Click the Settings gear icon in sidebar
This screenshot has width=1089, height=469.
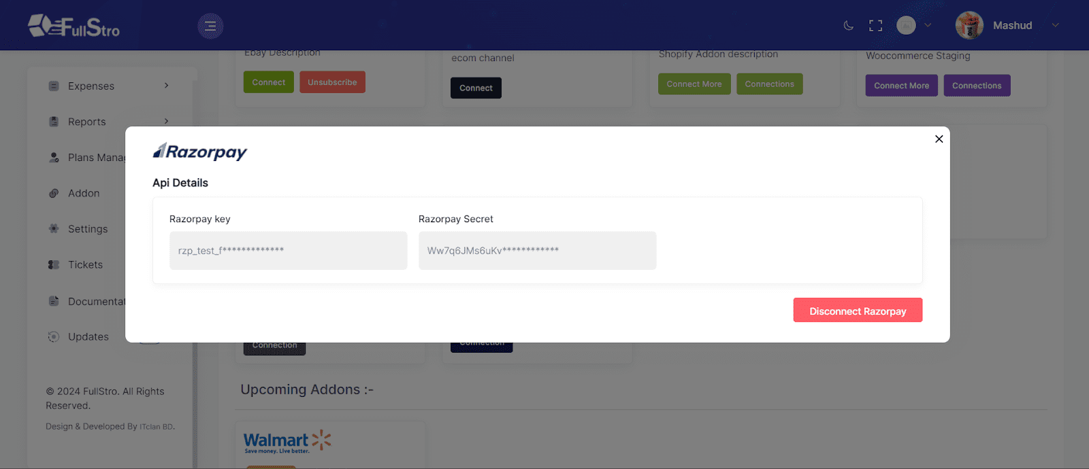(54, 228)
